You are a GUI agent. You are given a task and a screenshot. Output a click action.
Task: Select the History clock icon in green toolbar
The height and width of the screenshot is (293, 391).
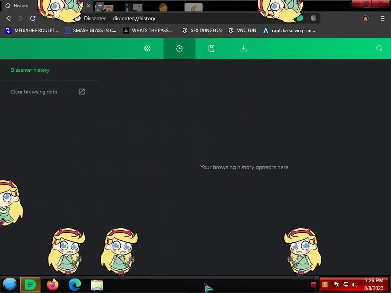(179, 48)
